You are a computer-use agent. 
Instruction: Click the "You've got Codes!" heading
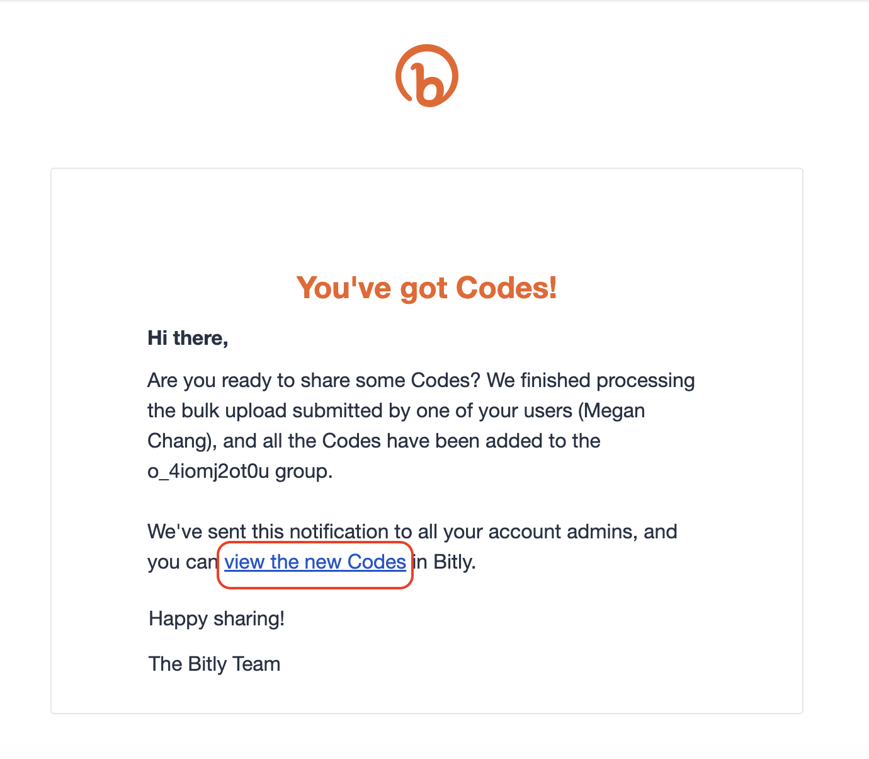coord(427,287)
